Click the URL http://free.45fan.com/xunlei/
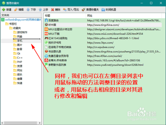The width and height of the screenshot is (166, 125). pos(105,56)
